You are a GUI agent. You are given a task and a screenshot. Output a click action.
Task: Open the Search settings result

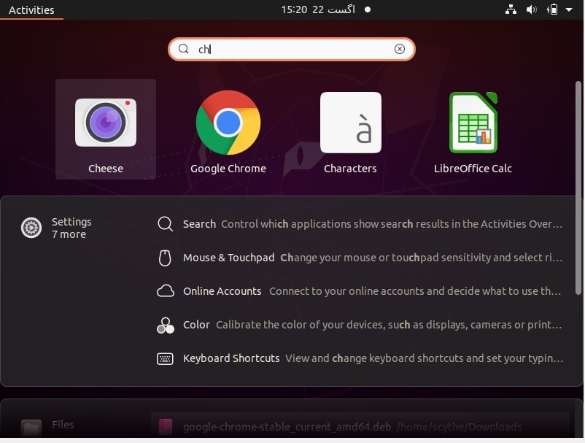(x=360, y=224)
